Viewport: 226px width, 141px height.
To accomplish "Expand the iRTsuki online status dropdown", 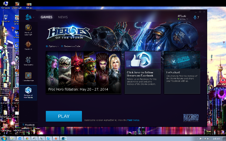I will point(183,19).
